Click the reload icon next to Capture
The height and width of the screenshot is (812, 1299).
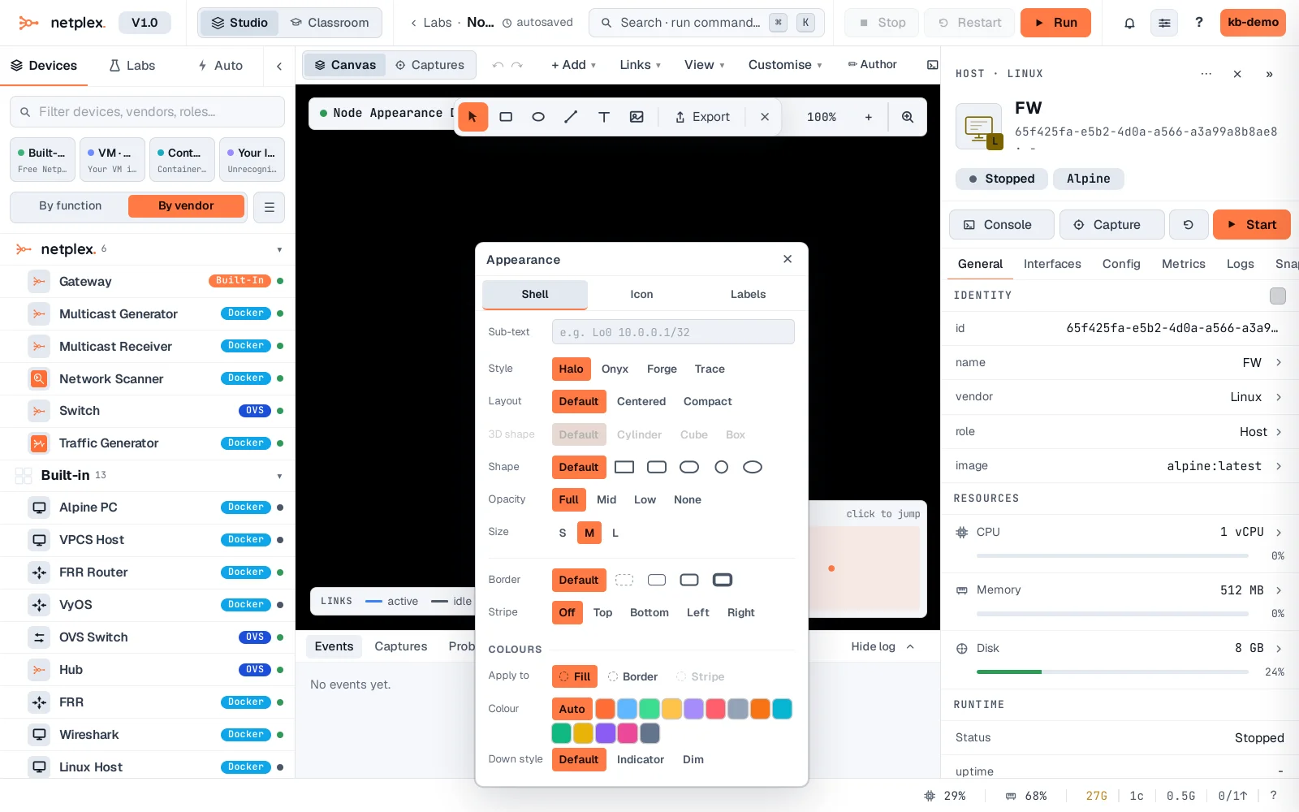[x=1189, y=225]
